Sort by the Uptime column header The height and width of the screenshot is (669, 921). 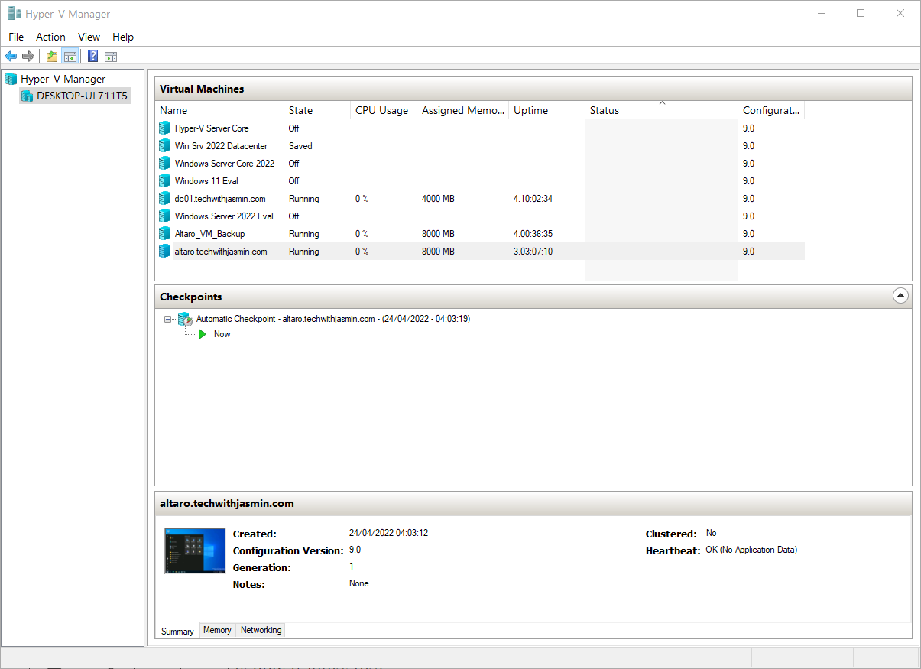[546, 110]
